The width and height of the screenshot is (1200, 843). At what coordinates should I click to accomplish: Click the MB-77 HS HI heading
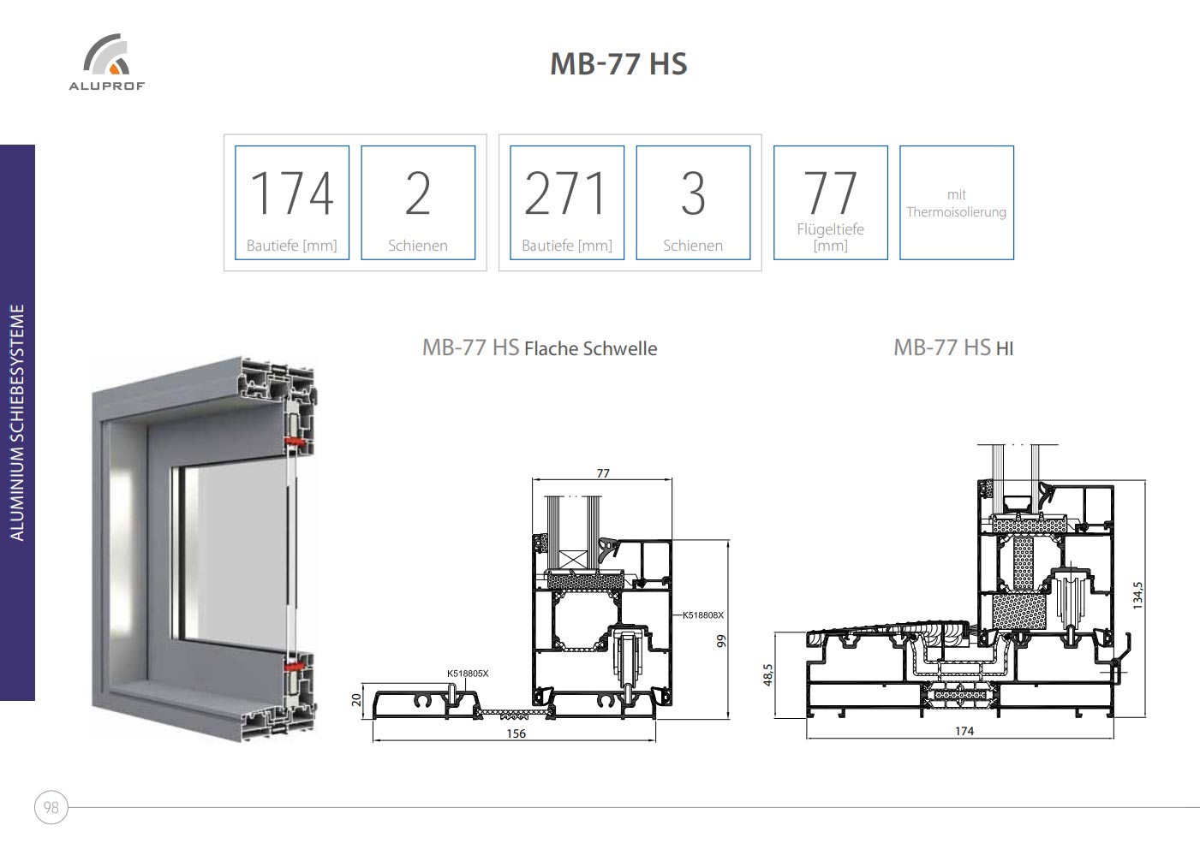953,347
